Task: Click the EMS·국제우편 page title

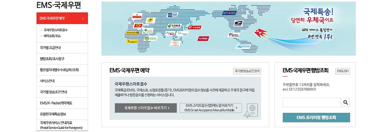Action: 59,5
